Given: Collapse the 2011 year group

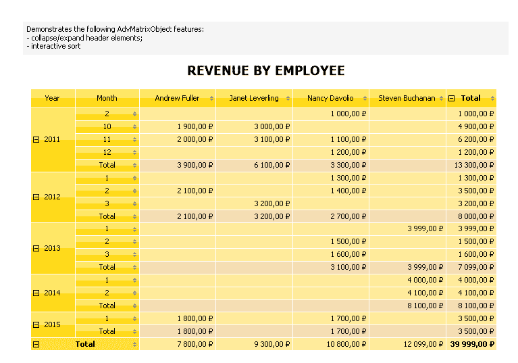Looking at the screenshot, I should tap(36, 139).
